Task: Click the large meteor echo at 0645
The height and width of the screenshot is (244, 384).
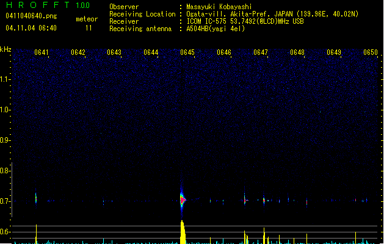Action: [x=183, y=200]
